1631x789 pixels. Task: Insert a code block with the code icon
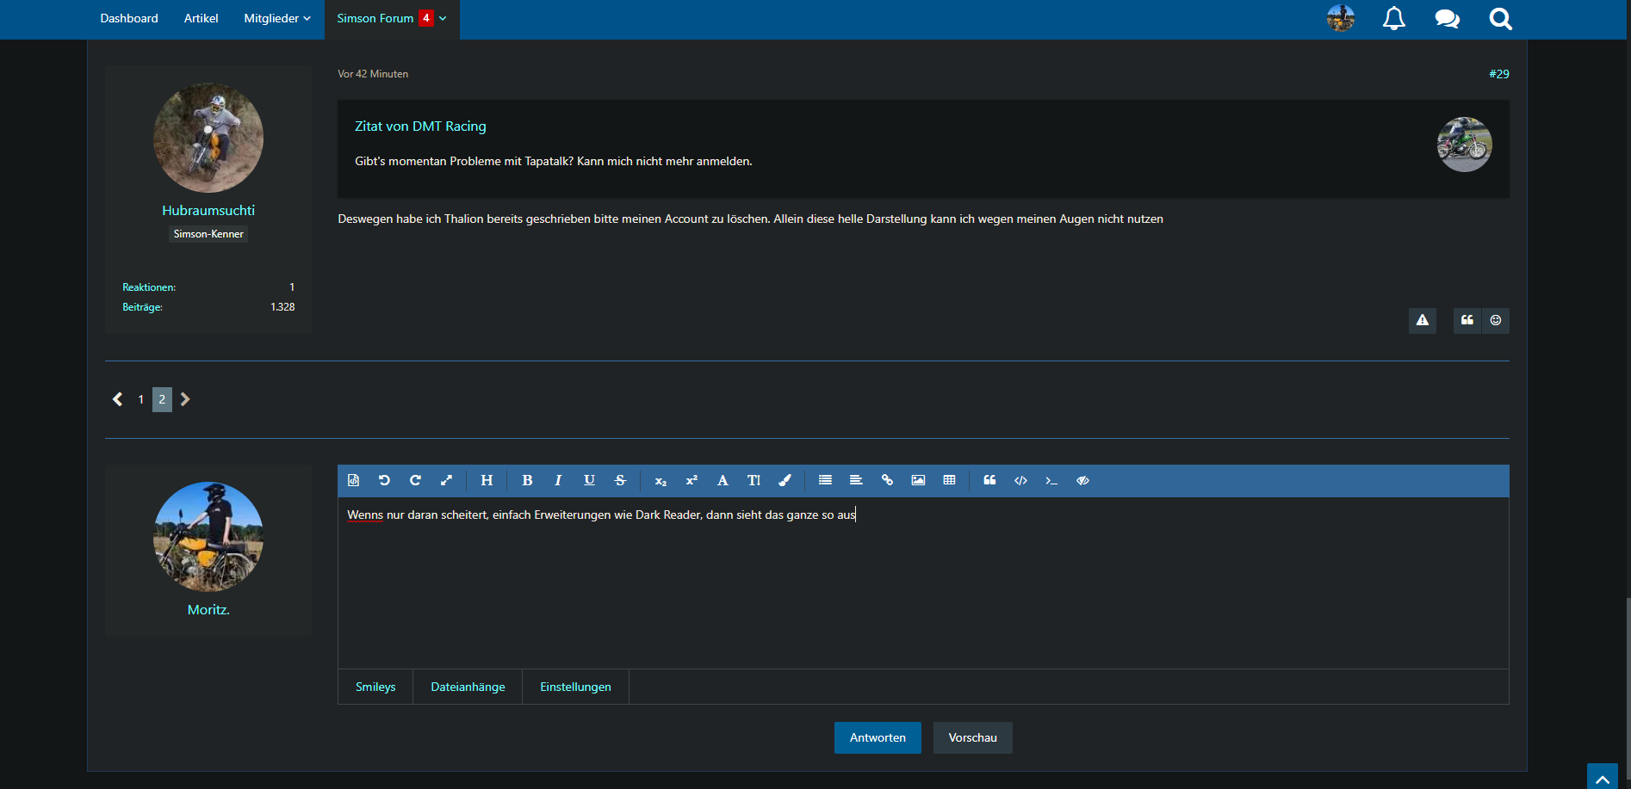coord(1020,480)
